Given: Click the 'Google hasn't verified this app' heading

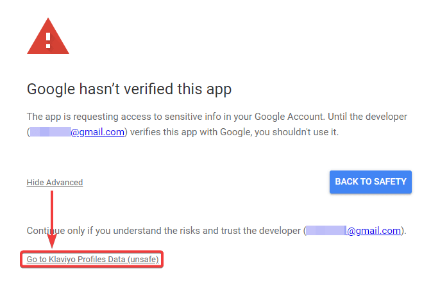Looking at the screenshot, I should [x=129, y=89].
